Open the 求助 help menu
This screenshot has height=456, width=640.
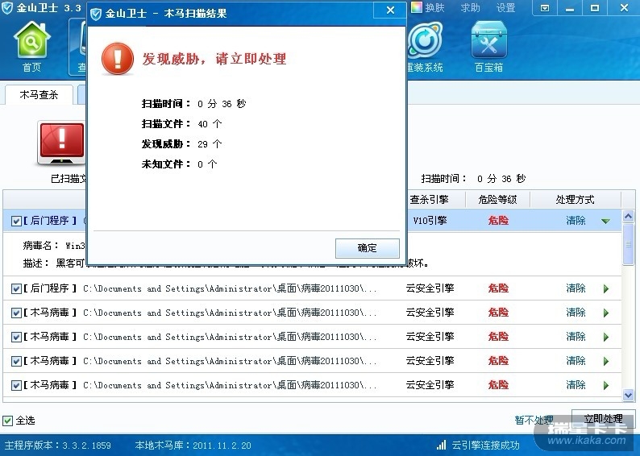click(470, 8)
